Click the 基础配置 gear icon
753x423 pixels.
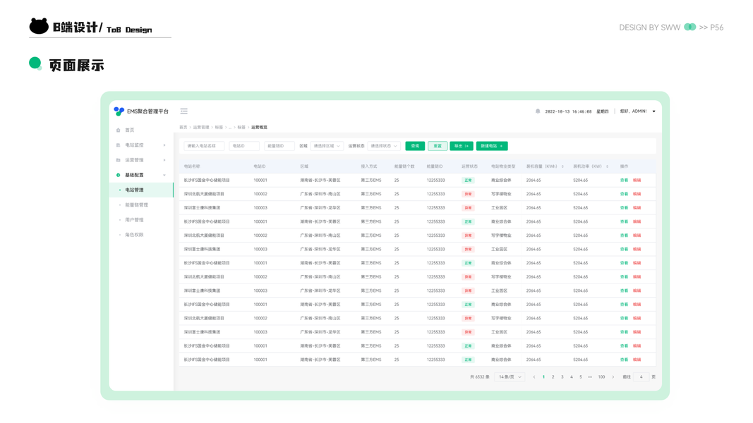click(118, 175)
